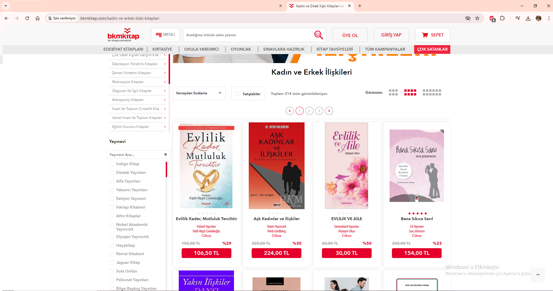Open a new browser tab
The height and width of the screenshot is (291, 553).
click(x=360, y=6)
